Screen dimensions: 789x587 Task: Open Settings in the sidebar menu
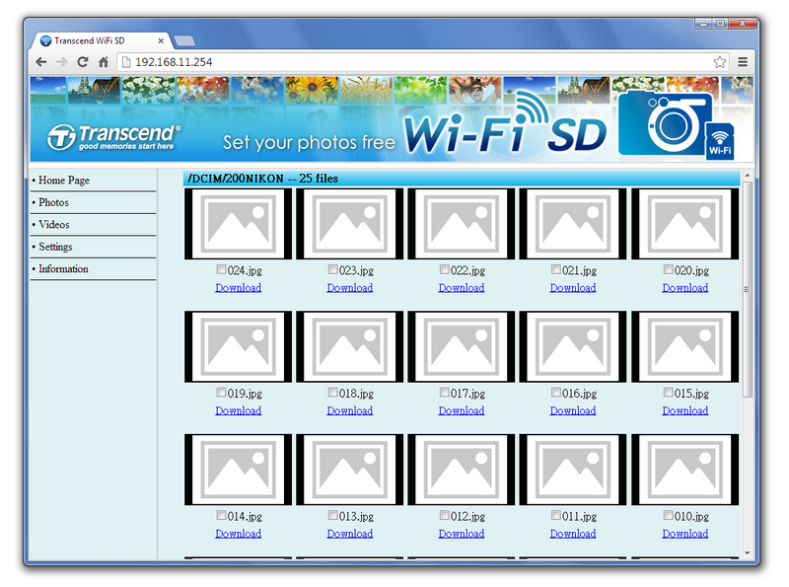pos(55,247)
